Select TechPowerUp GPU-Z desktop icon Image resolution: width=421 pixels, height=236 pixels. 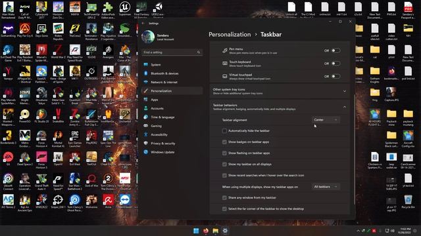point(91,10)
